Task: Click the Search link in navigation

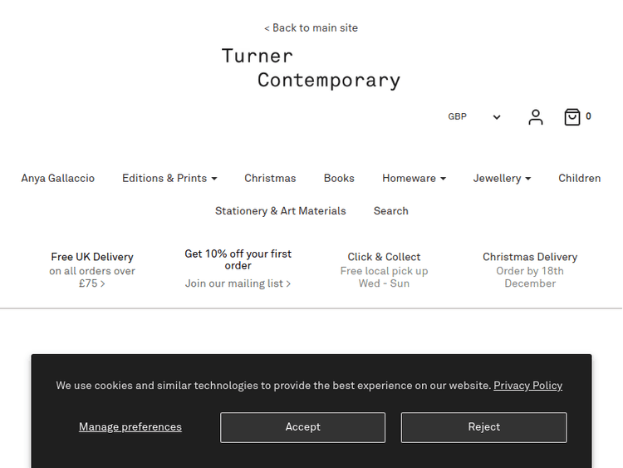Action: coord(390,211)
